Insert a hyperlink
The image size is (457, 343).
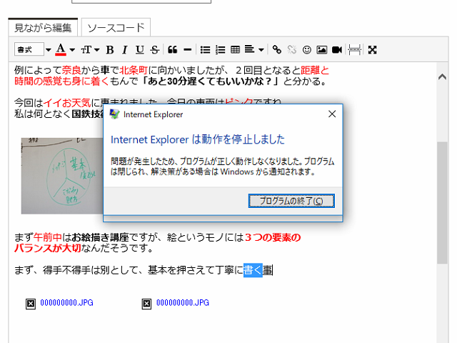click(276, 50)
